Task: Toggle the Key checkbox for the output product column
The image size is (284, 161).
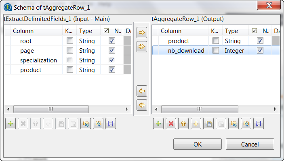Action: click(216, 41)
